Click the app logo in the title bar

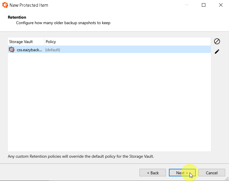(5, 5)
